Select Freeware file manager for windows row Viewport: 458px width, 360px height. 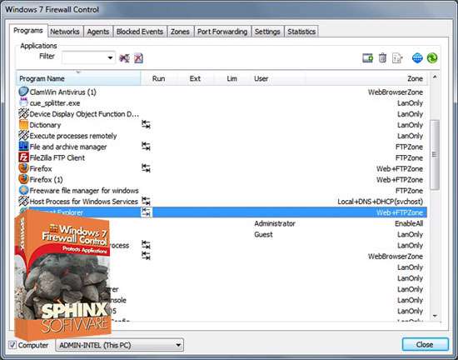(x=222, y=191)
